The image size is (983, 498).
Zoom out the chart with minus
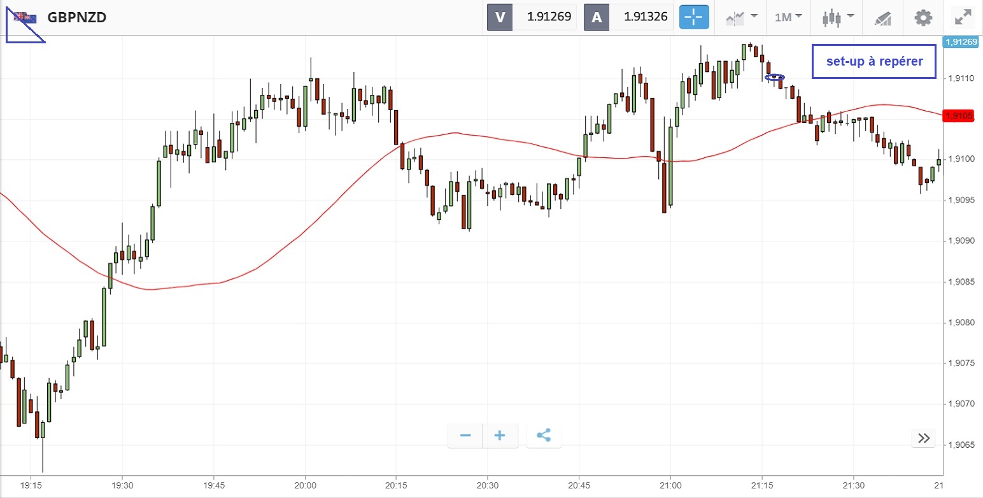pos(465,436)
